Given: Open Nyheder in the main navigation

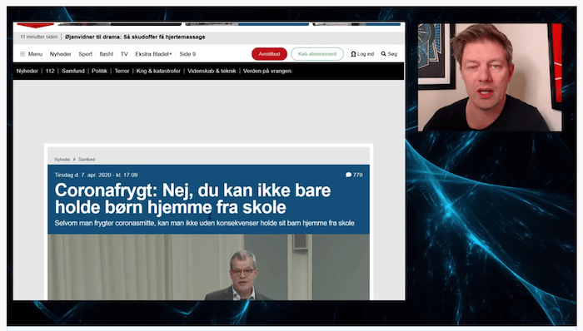Looking at the screenshot, I should 60,54.
